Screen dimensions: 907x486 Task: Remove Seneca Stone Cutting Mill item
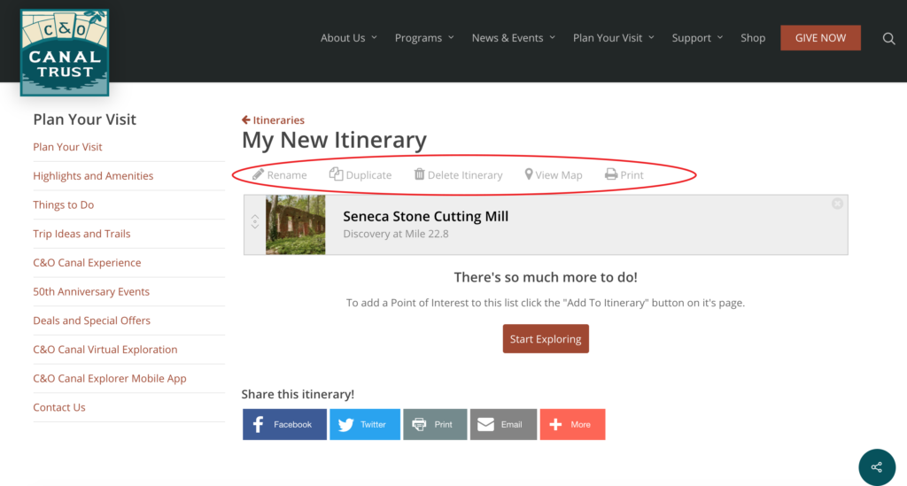point(837,204)
